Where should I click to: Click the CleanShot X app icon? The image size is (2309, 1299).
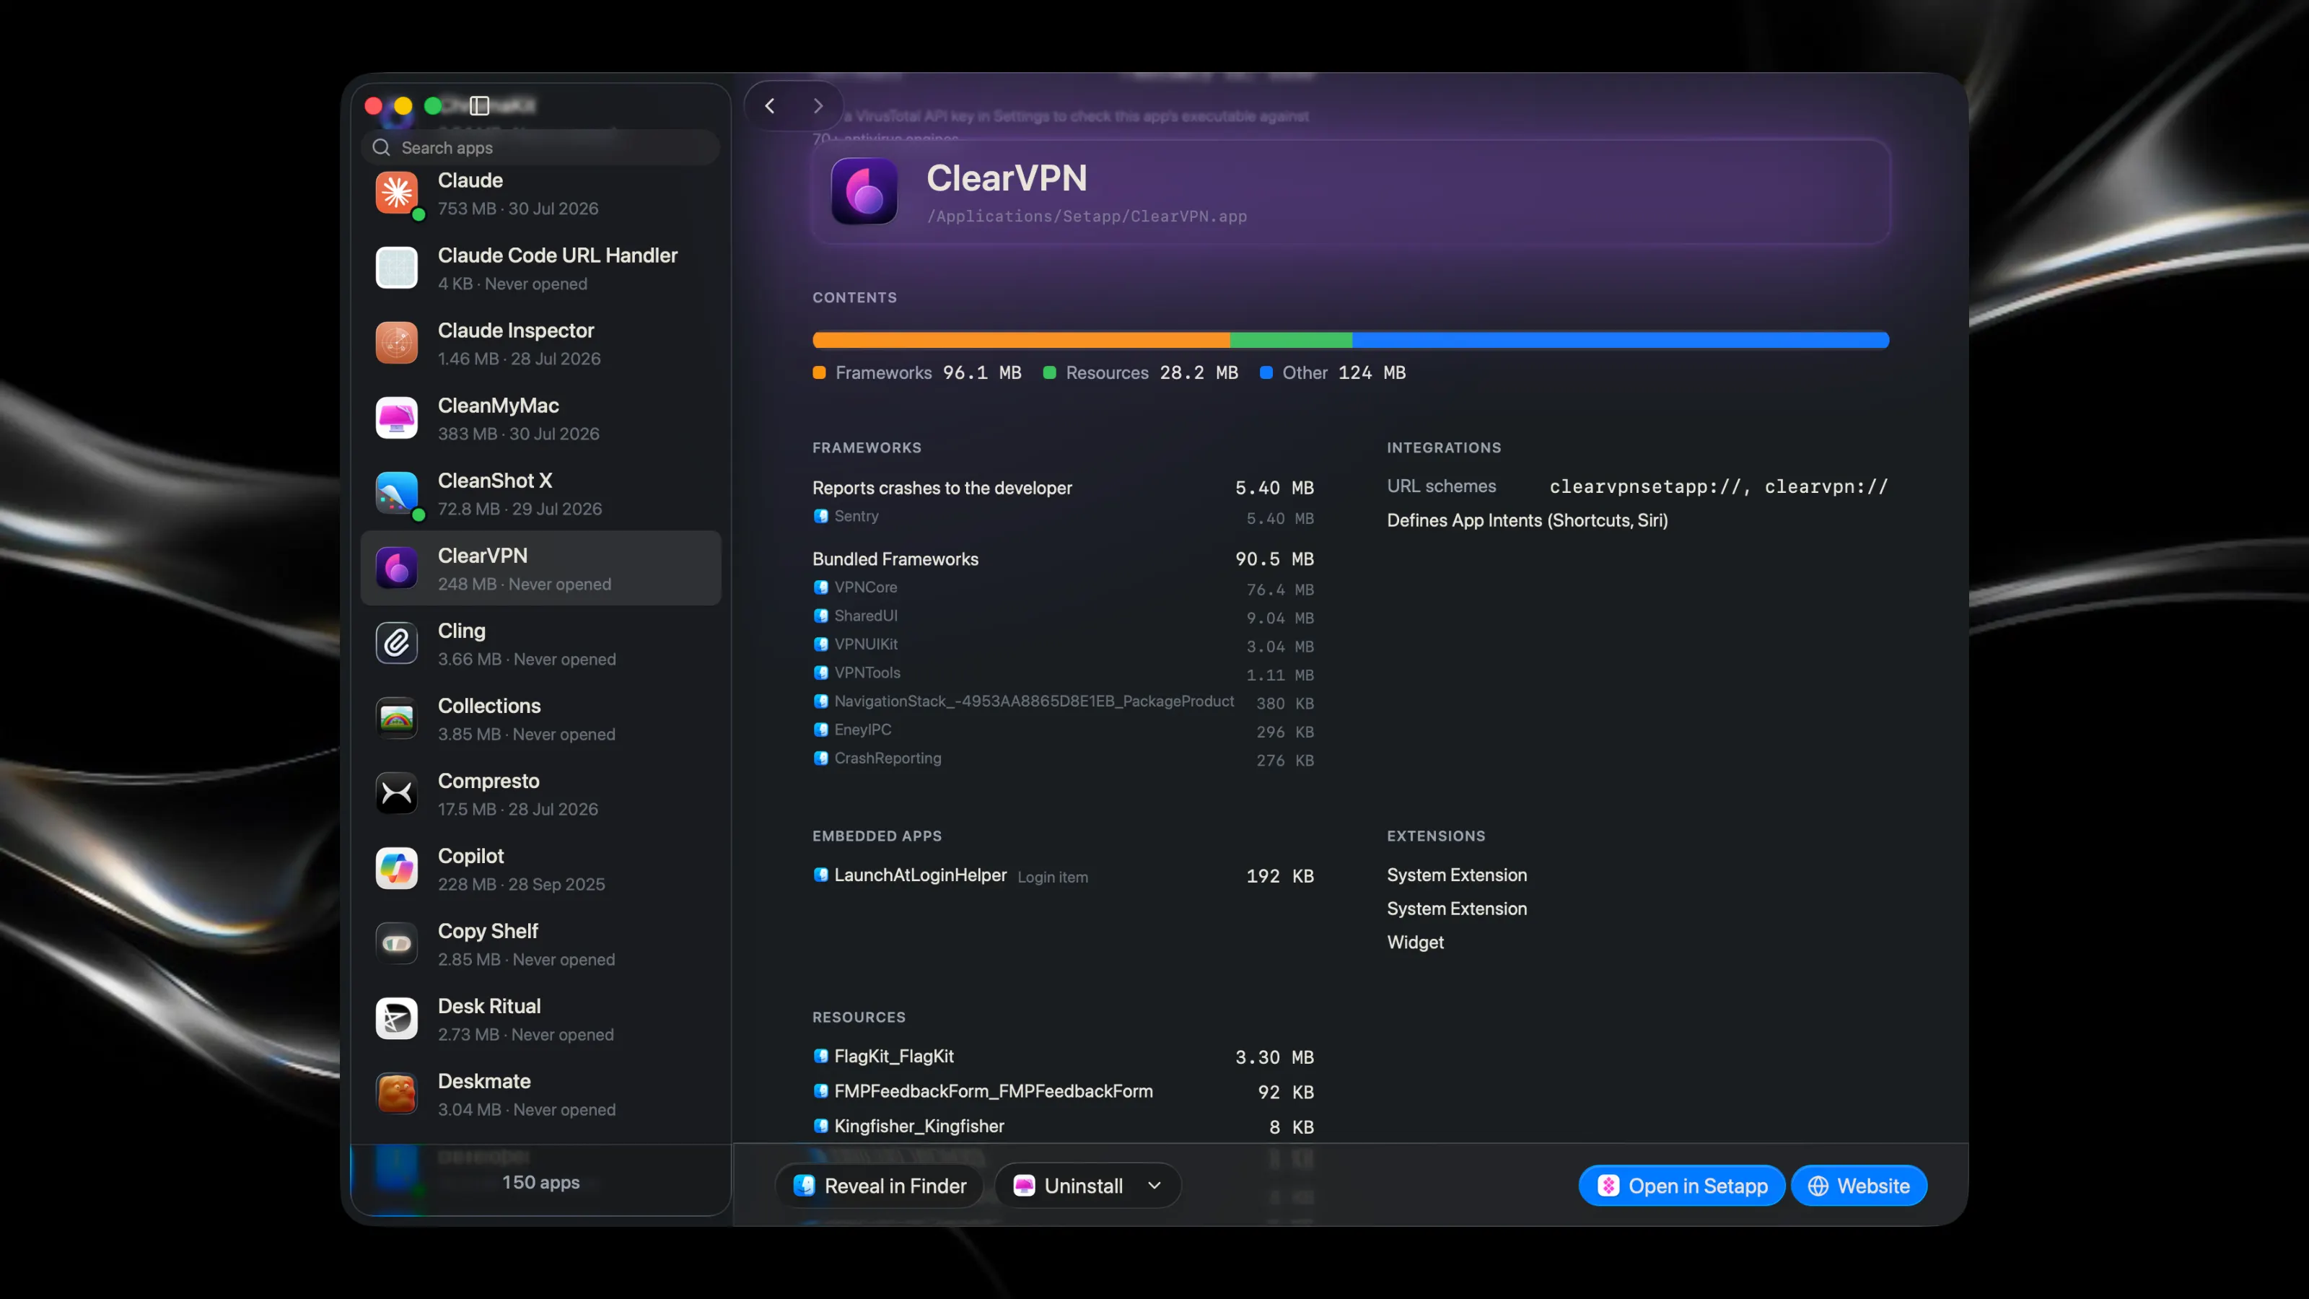tap(396, 494)
